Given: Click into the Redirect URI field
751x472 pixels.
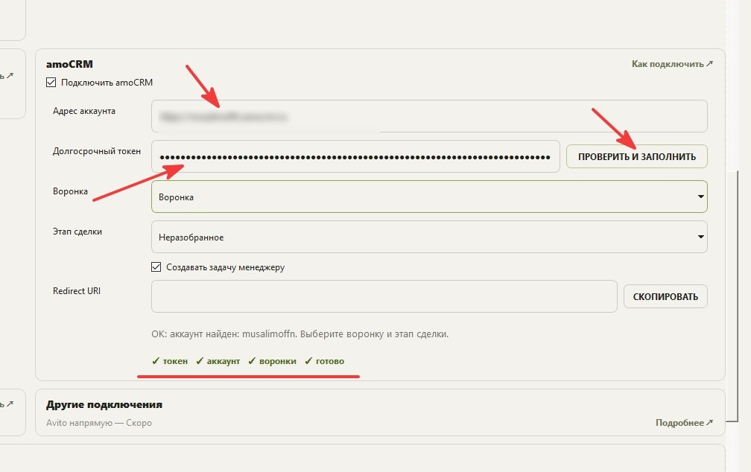Looking at the screenshot, I should point(384,296).
